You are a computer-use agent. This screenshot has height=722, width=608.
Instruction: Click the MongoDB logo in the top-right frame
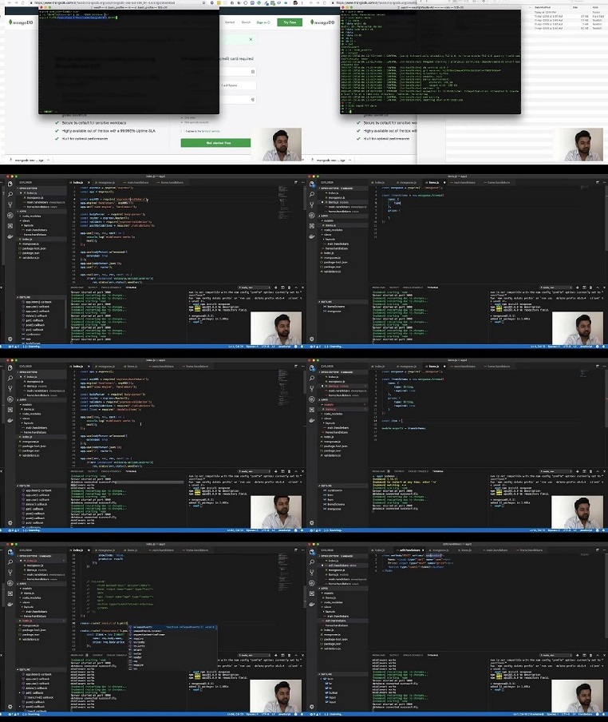pyautogui.click(x=322, y=22)
